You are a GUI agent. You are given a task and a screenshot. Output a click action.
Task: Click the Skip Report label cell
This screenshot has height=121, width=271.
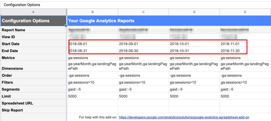point(33,110)
